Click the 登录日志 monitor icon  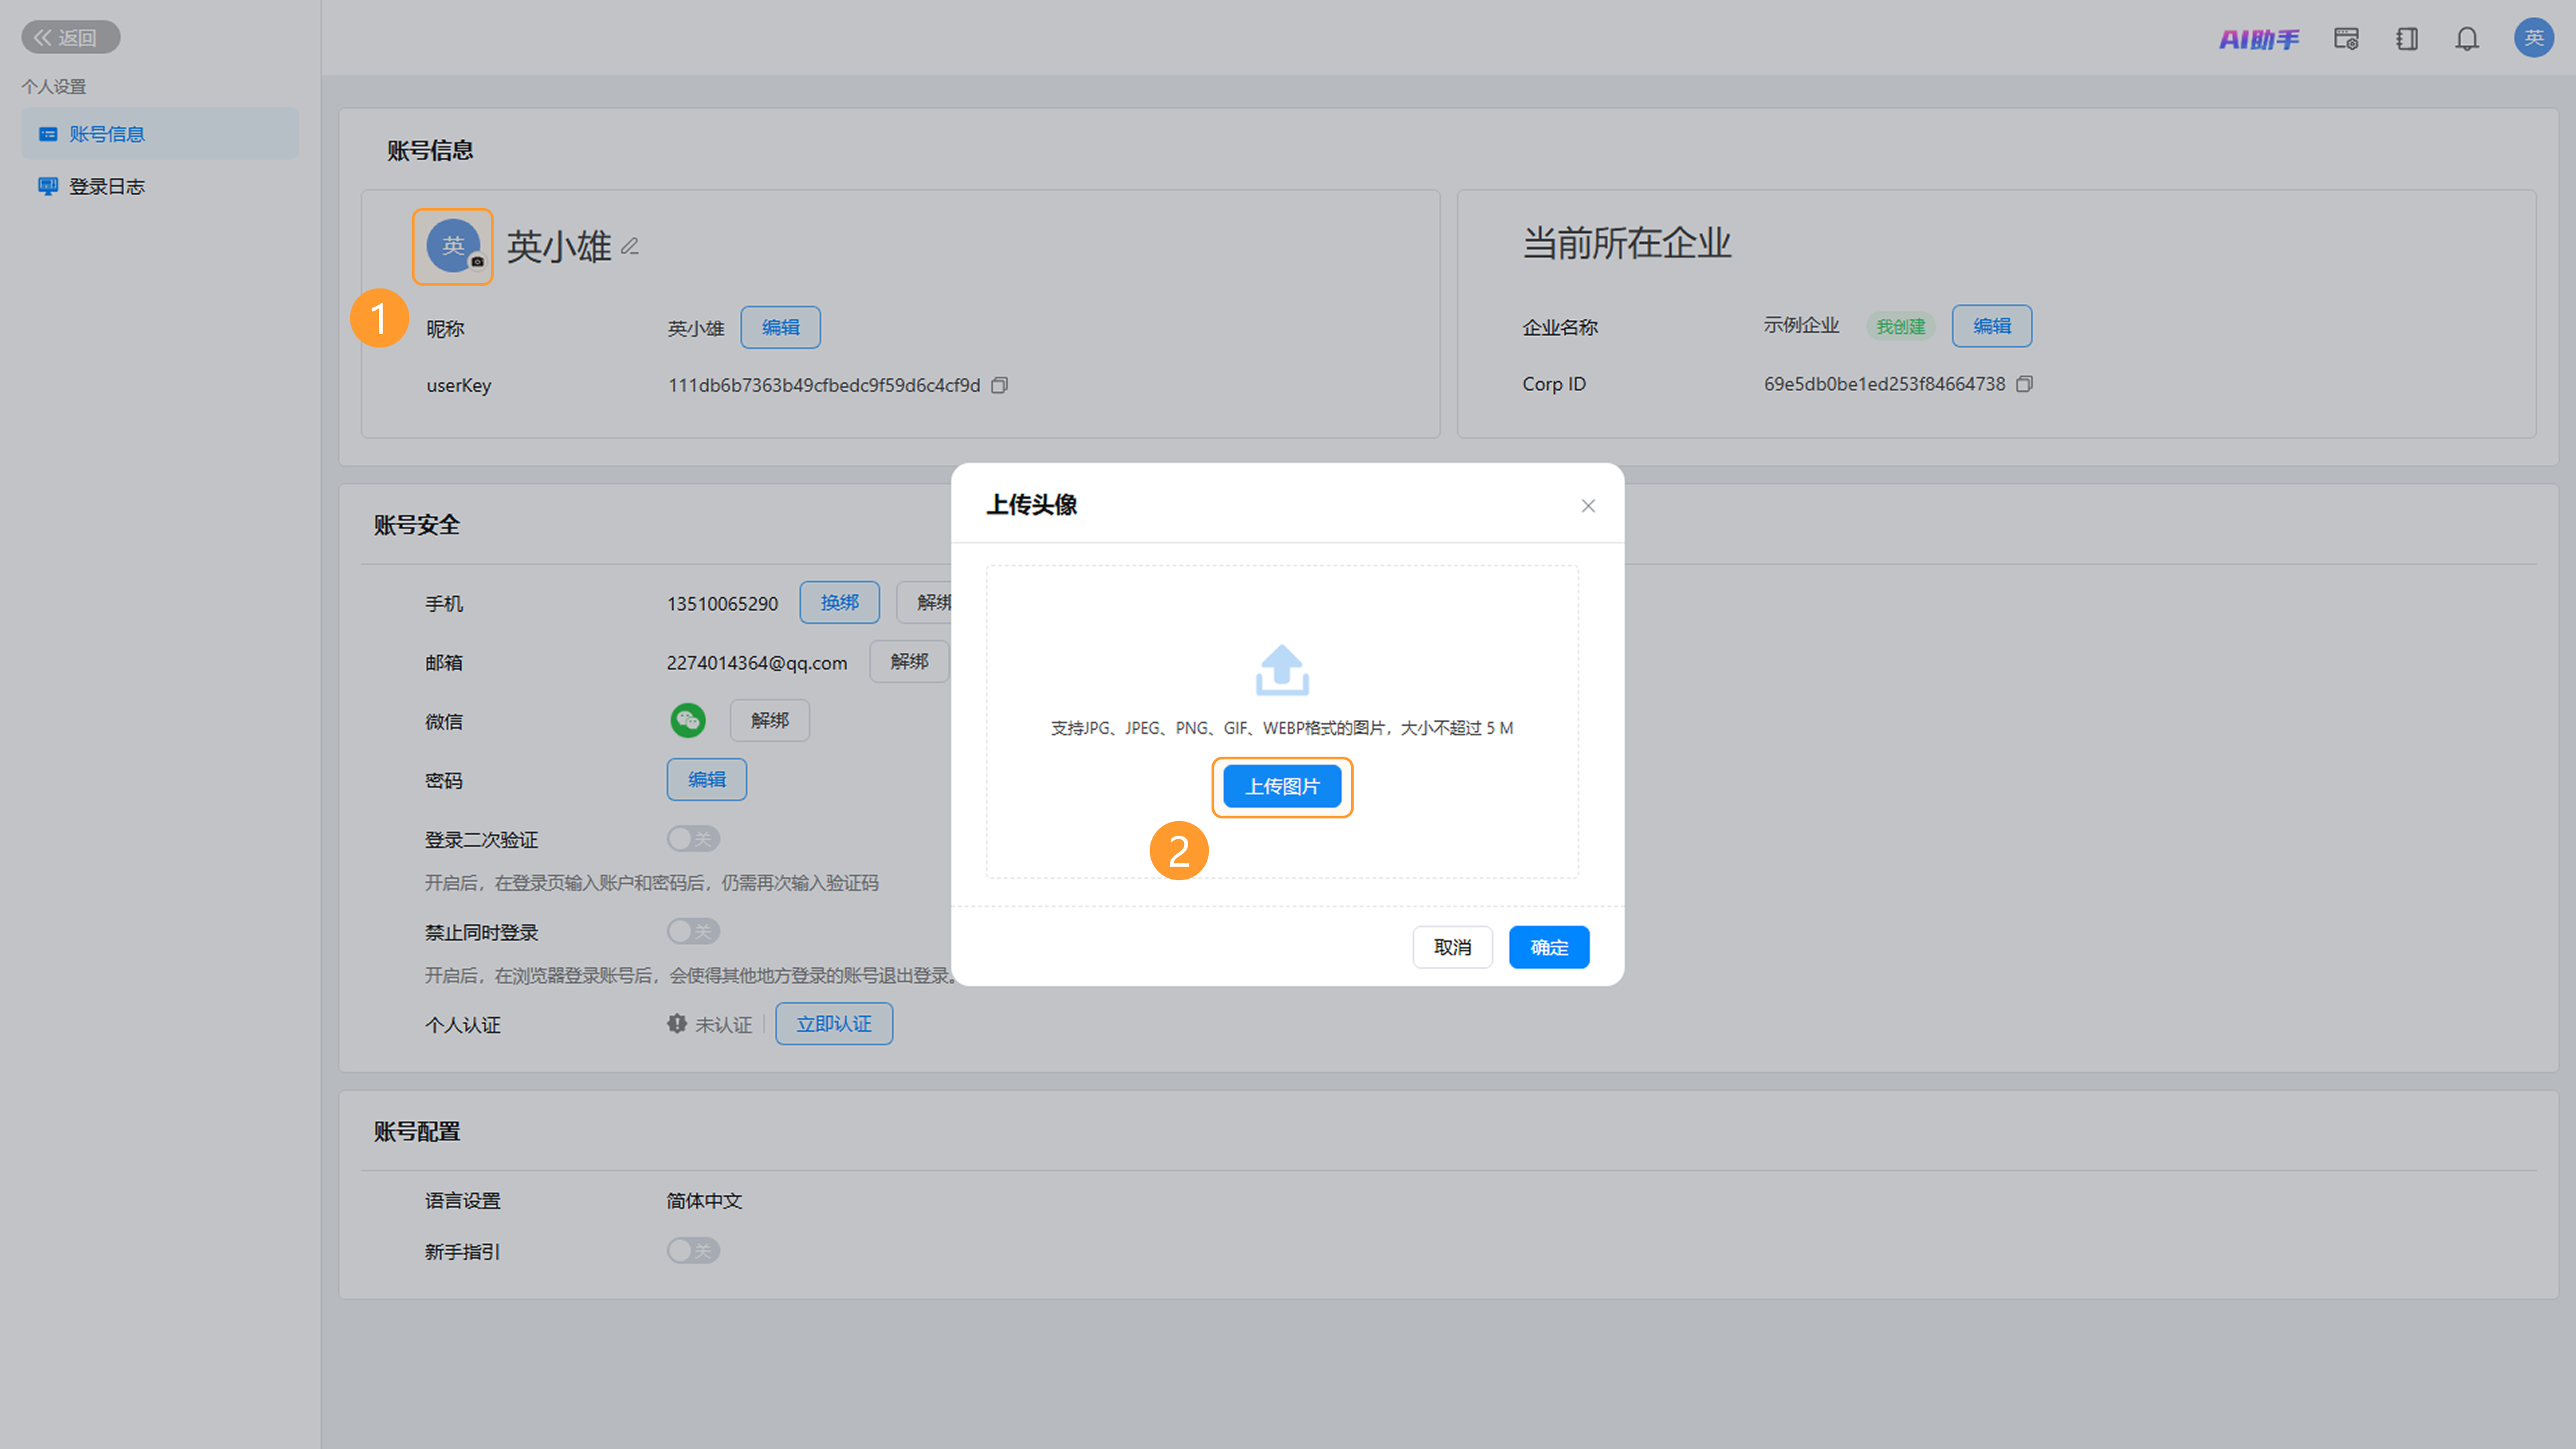(47, 186)
